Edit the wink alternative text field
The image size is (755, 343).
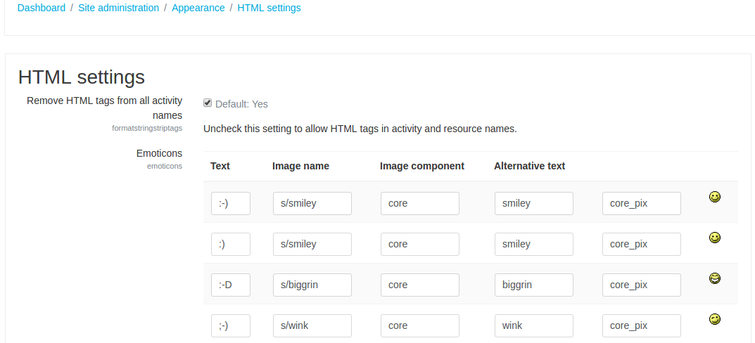(534, 325)
